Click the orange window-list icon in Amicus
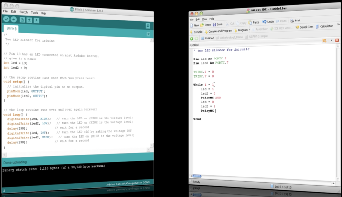 pyautogui.click(x=324, y=40)
